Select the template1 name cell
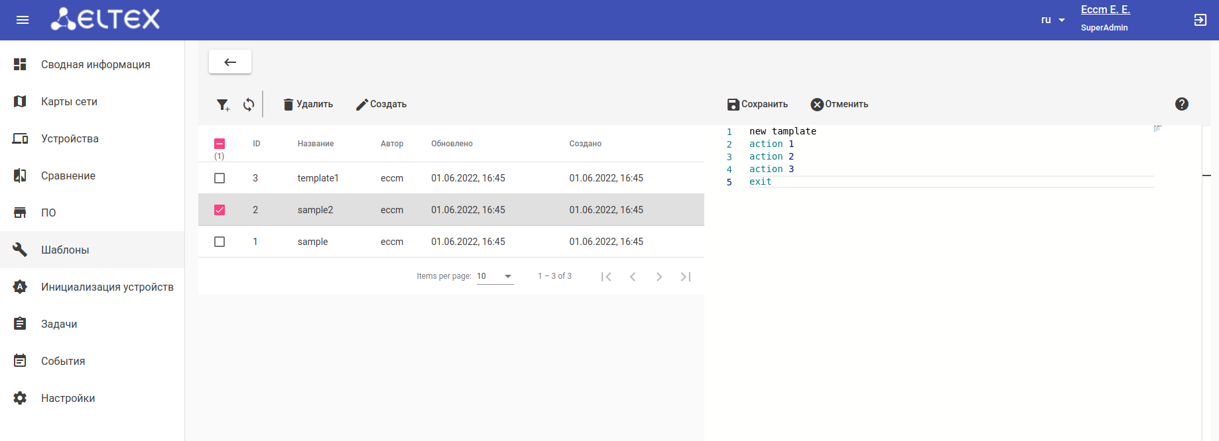Screen dimensions: 1219x441 [318, 178]
